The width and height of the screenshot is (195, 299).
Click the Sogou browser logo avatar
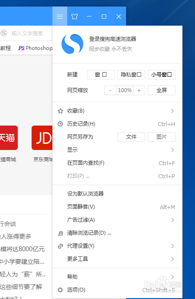click(x=72, y=44)
